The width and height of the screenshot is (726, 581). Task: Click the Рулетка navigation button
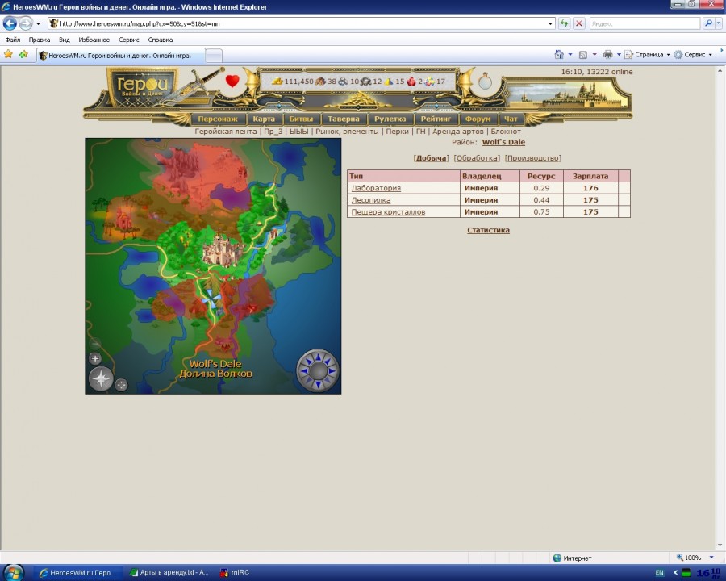(x=390, y=119)
